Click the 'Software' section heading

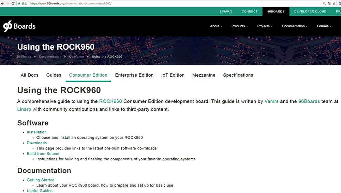(33, 123)
